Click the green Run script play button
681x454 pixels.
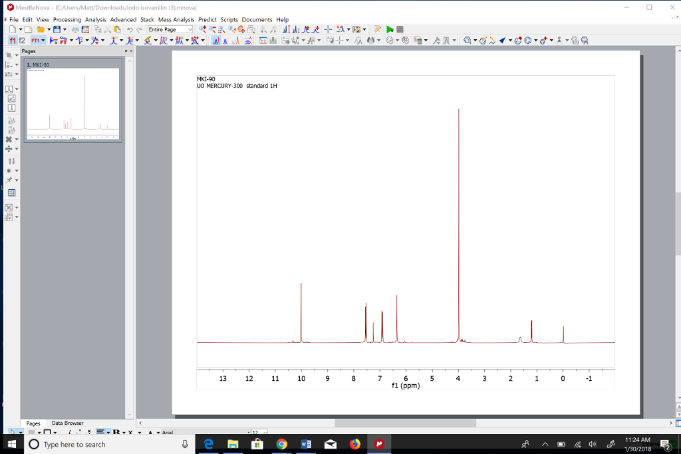pyautogui.click(x=390, y=29)
